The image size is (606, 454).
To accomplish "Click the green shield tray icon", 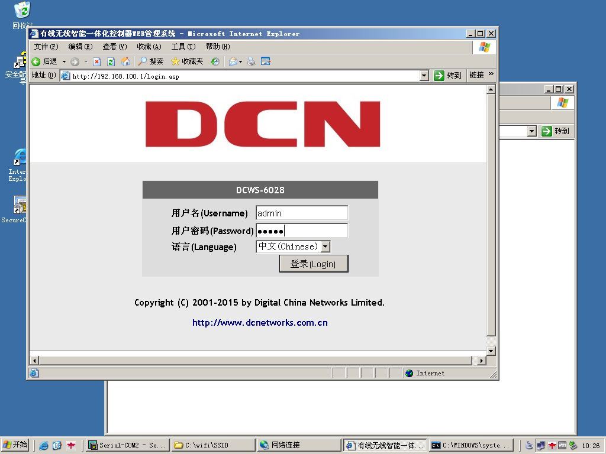I will [573, 446].
